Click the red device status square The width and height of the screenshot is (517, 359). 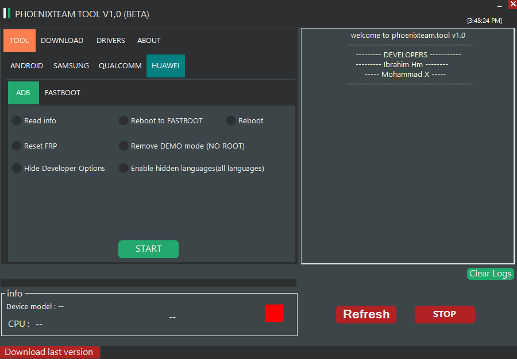(x=275, y=313)
